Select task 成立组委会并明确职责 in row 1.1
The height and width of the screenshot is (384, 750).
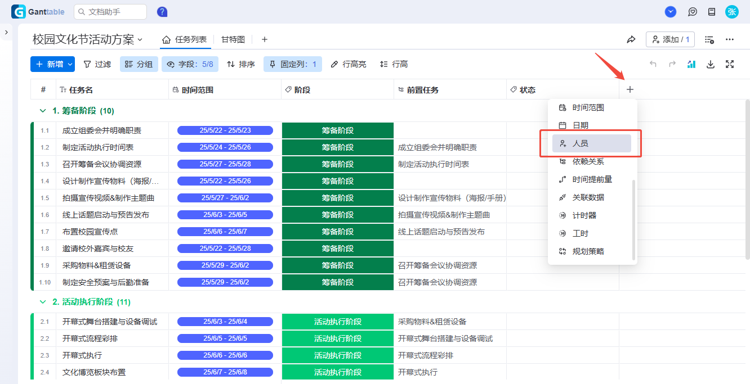pyautogui.click(x=102, y=130)
